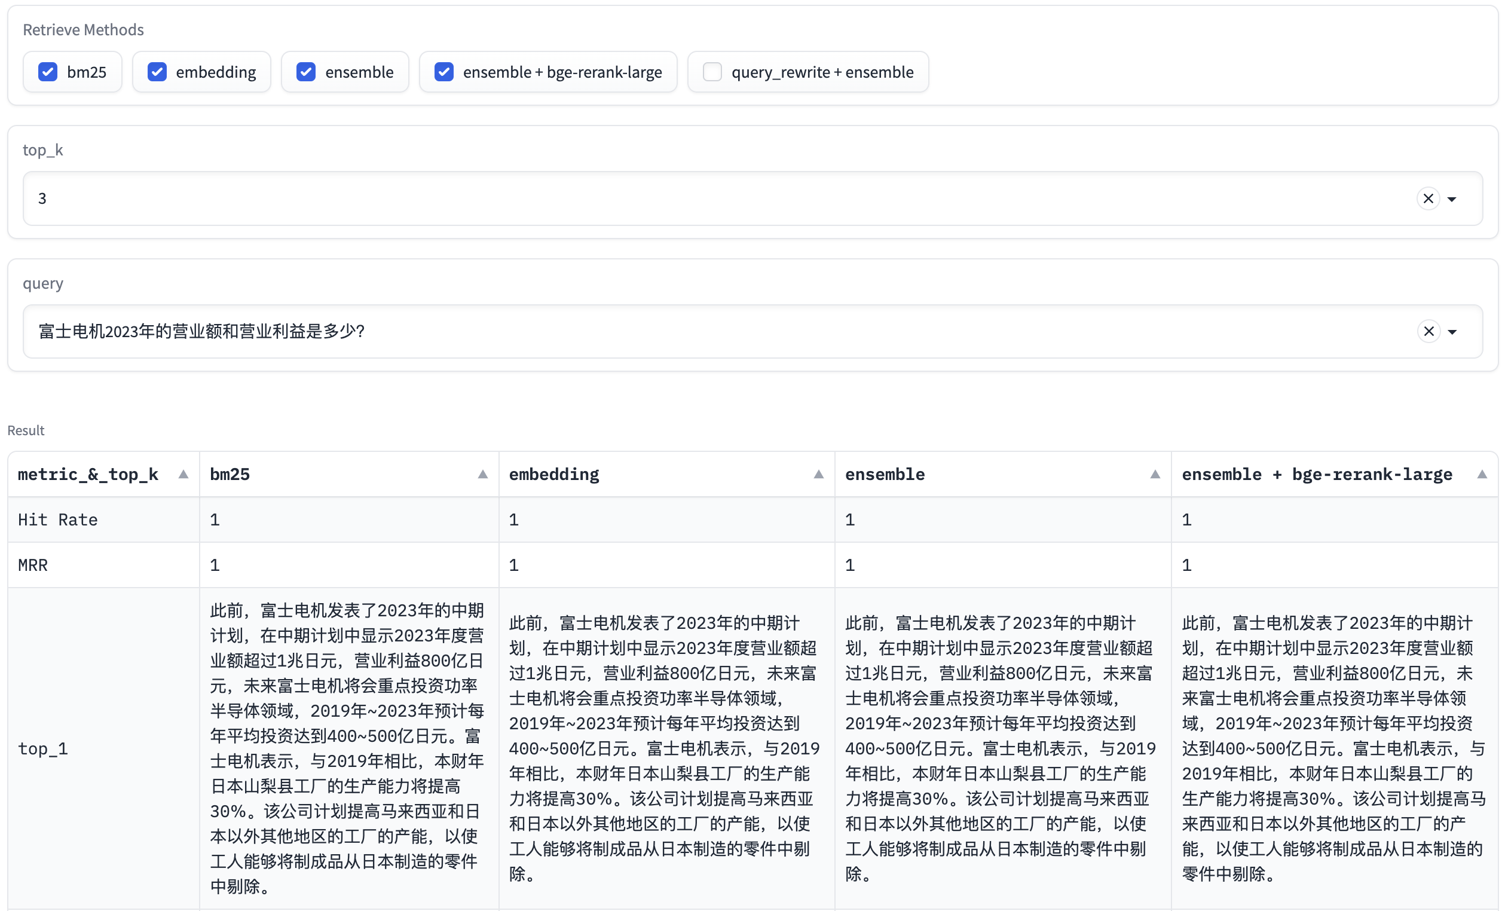Click the Result label
This screenshot has height=911, width=1505.
26,430
